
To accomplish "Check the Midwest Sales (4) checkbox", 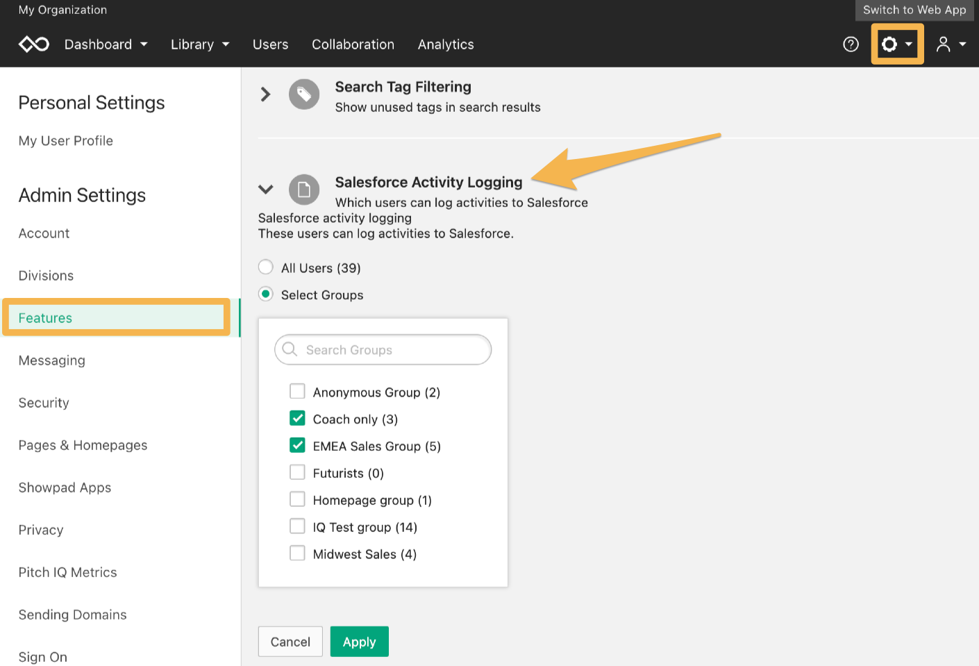I will (297, 553).
